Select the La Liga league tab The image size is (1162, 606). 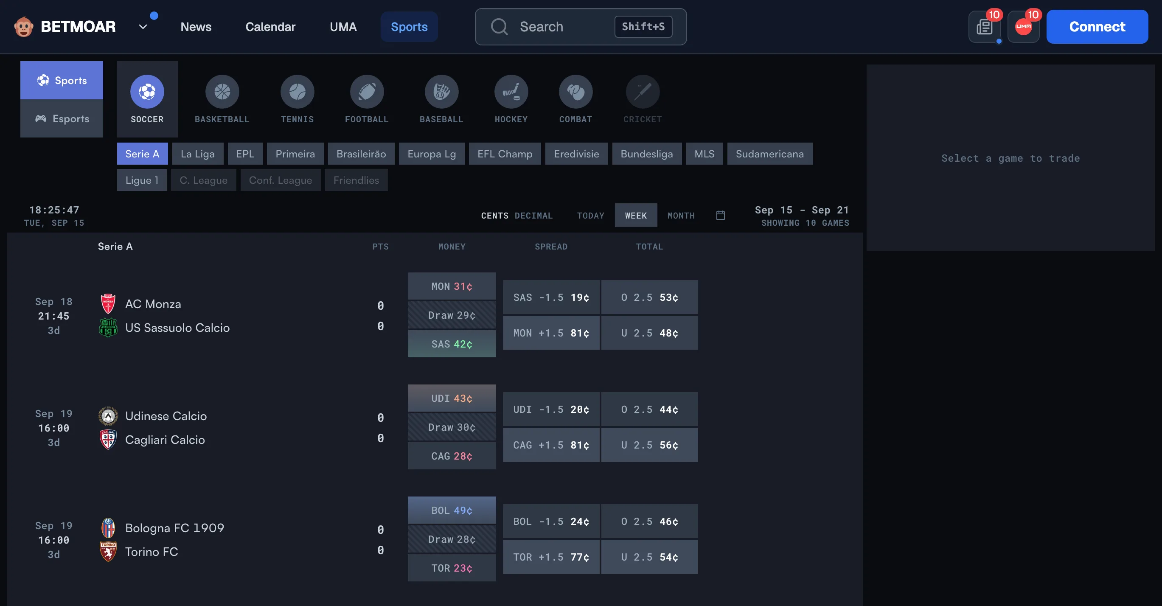[x=198, y=154]
